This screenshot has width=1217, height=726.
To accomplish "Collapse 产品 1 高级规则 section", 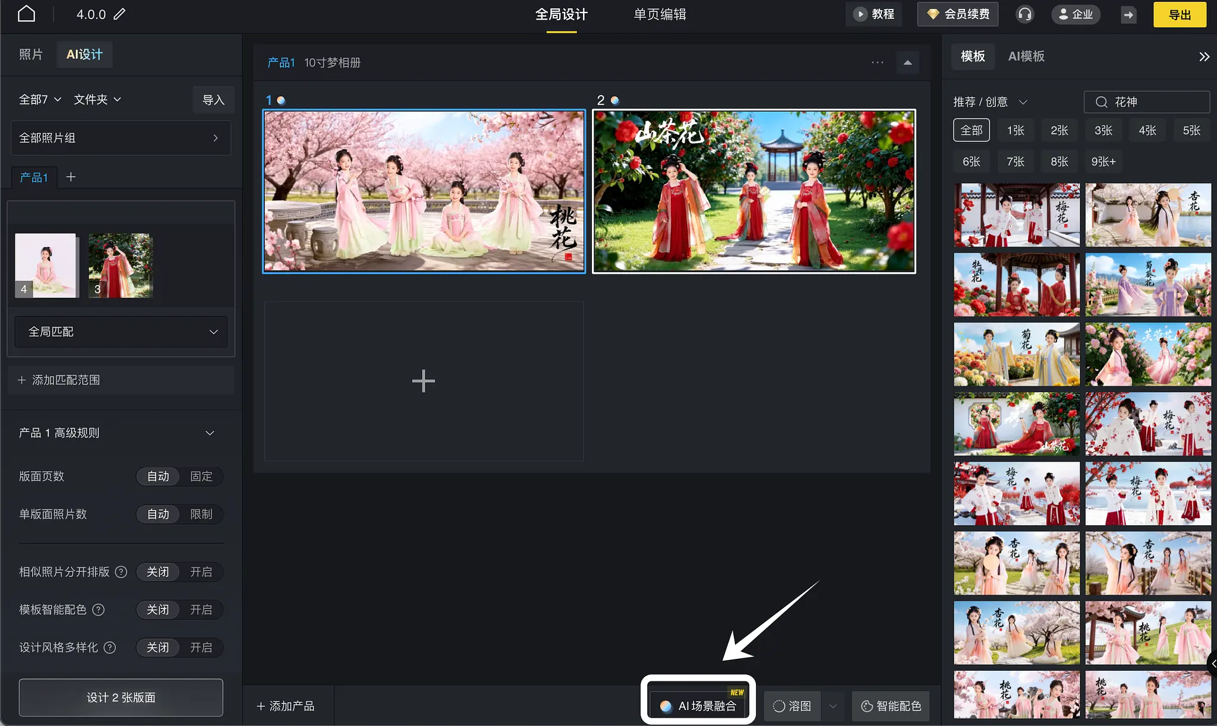I will 210,433.
